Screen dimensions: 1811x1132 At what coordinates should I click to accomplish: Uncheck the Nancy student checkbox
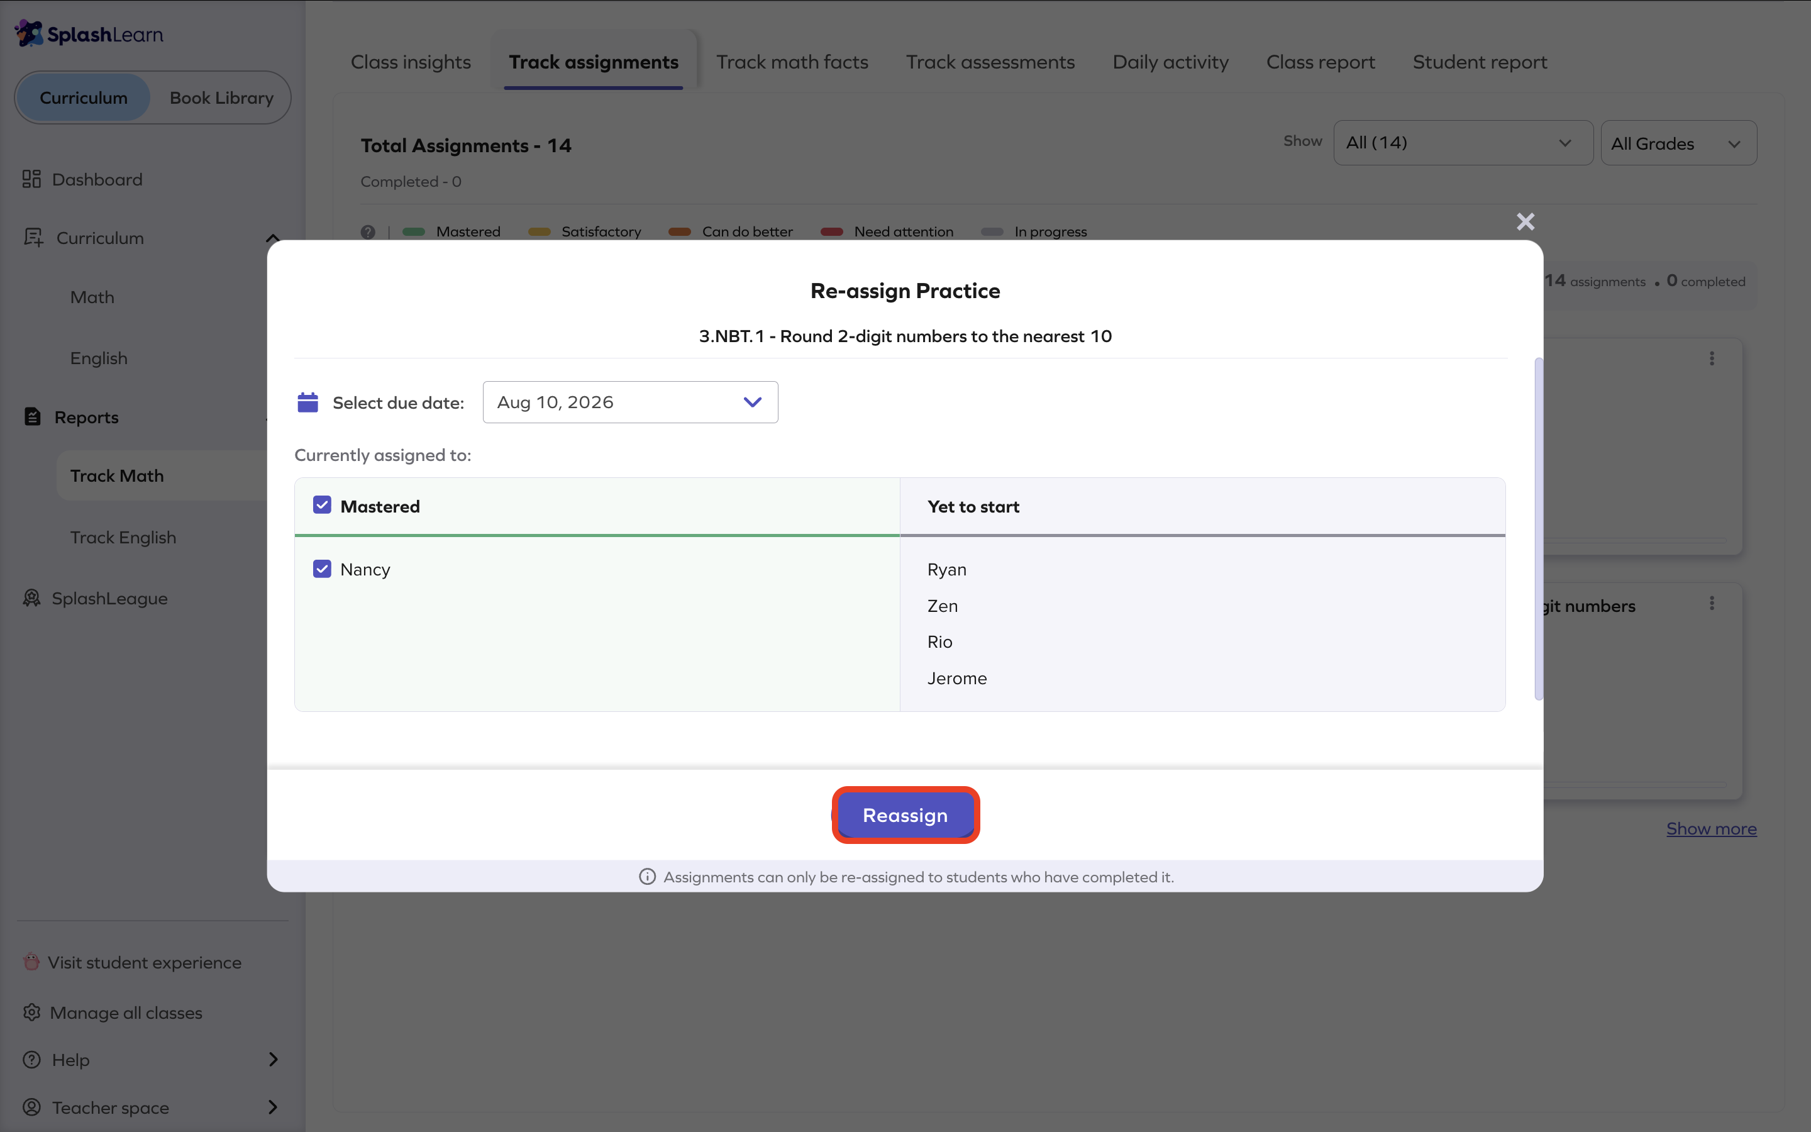click(322, 569)
